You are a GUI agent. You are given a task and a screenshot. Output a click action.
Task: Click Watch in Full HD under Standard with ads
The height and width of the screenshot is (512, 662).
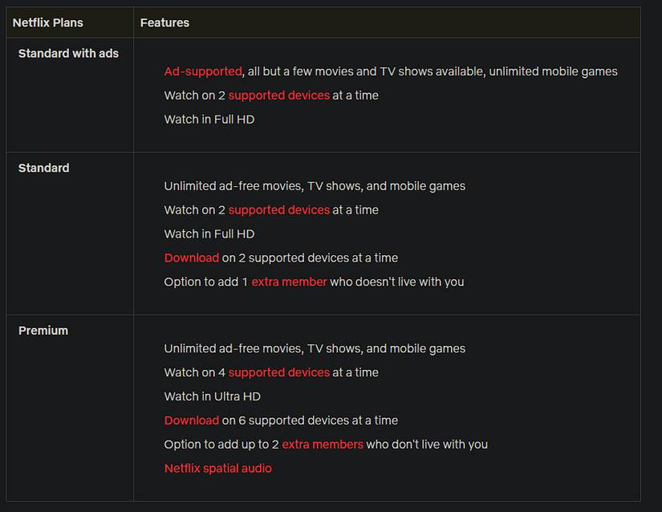209,120
